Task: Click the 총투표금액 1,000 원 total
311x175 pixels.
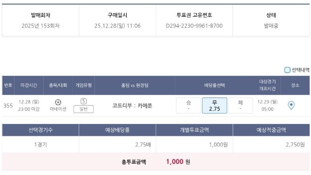Action: 177,162
